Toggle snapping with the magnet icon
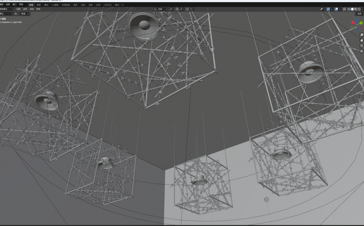This screenshot has height=226, width=364. pos(177,9)
